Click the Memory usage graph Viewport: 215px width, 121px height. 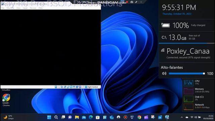tap(188, 91)
